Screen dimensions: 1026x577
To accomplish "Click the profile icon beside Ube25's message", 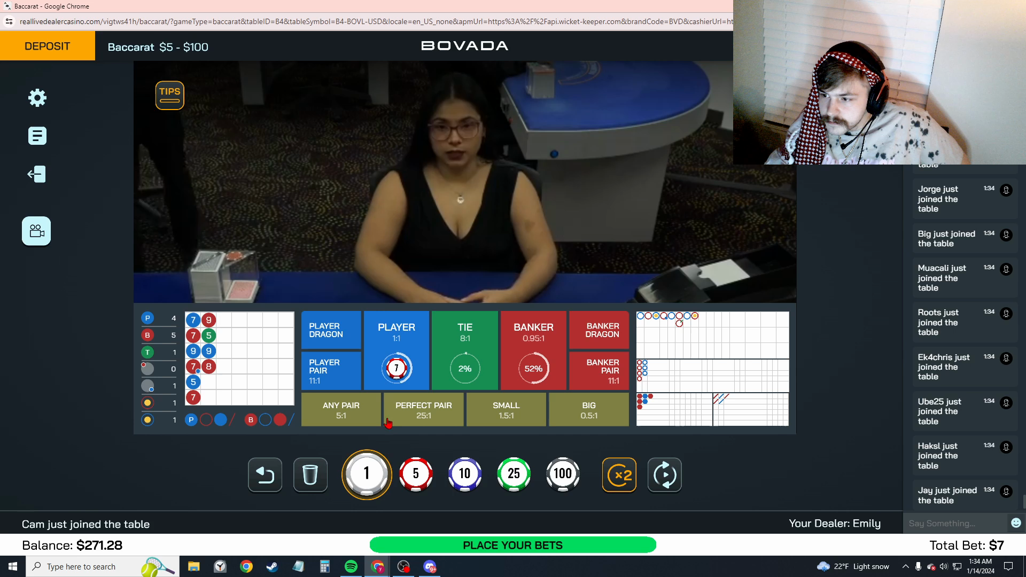I will (x=1006, y=403).
